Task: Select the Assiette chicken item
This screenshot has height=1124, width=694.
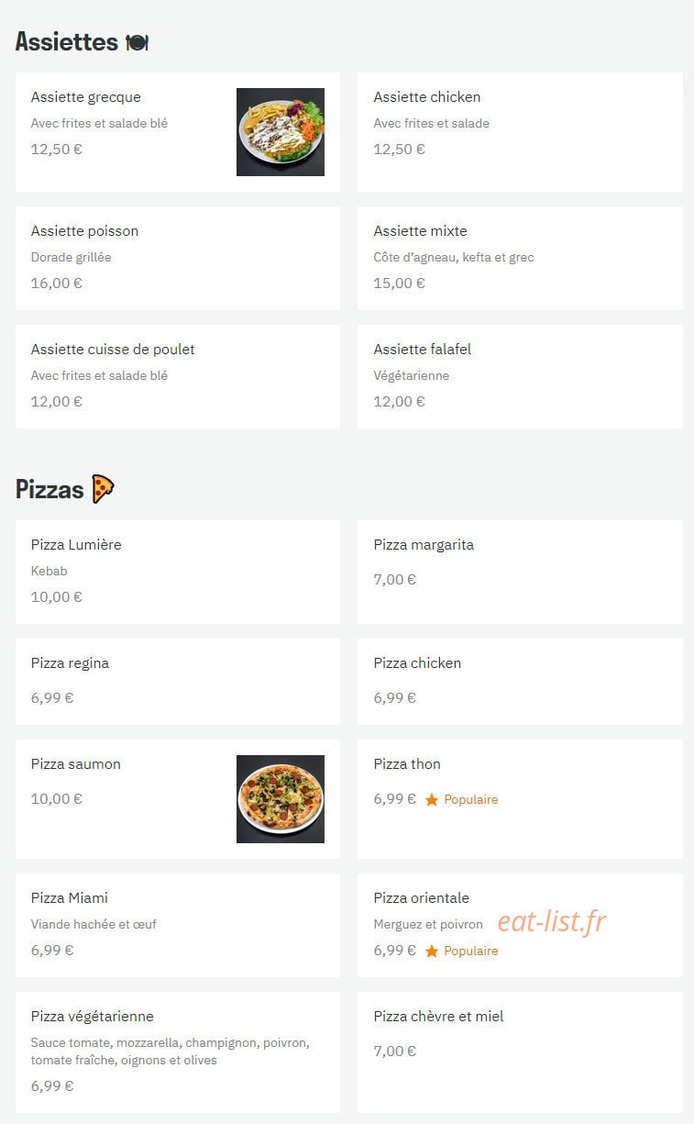Action: (520, 132)
